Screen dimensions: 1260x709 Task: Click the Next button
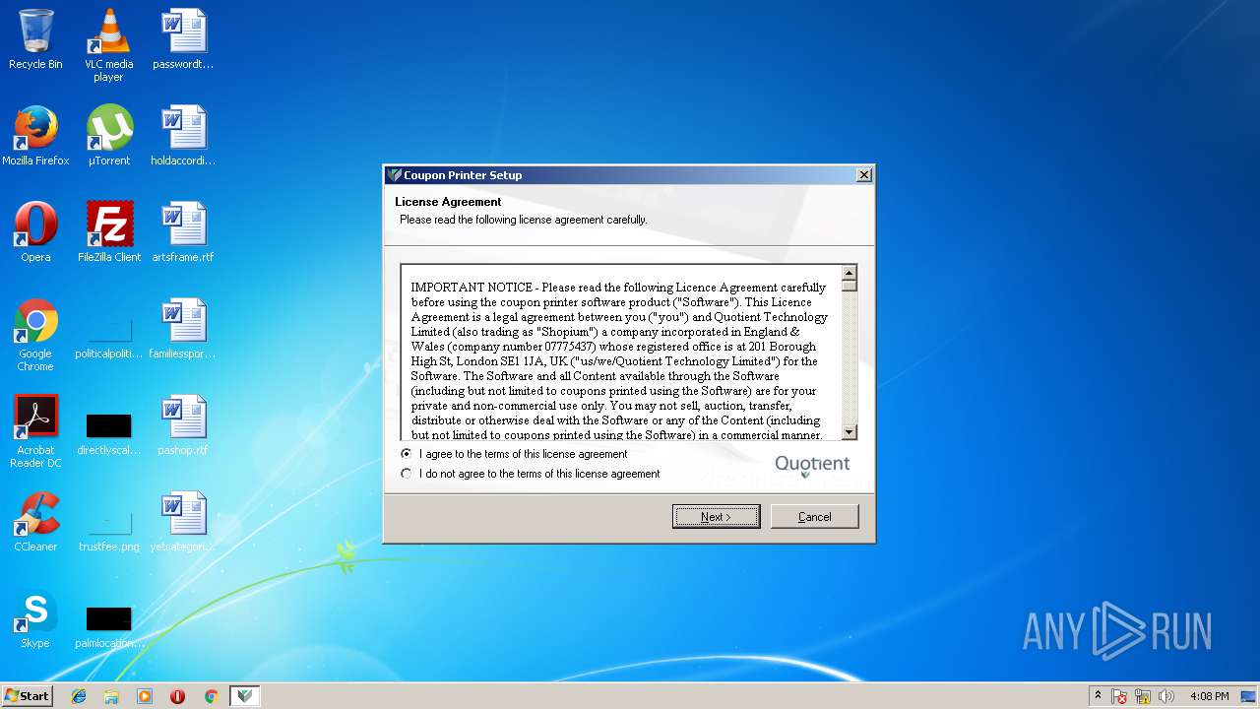(x=716, y=517)
